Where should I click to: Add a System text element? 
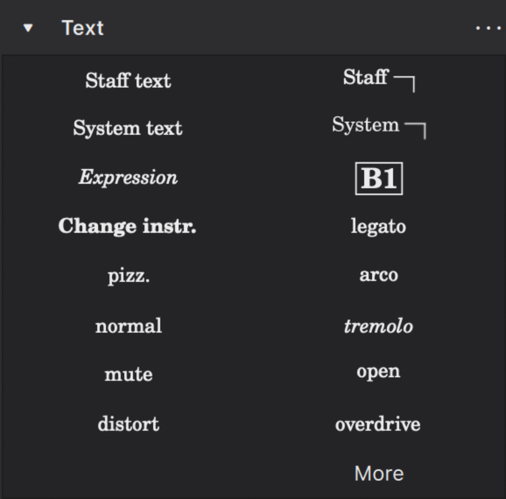click(x=128, y=128)
